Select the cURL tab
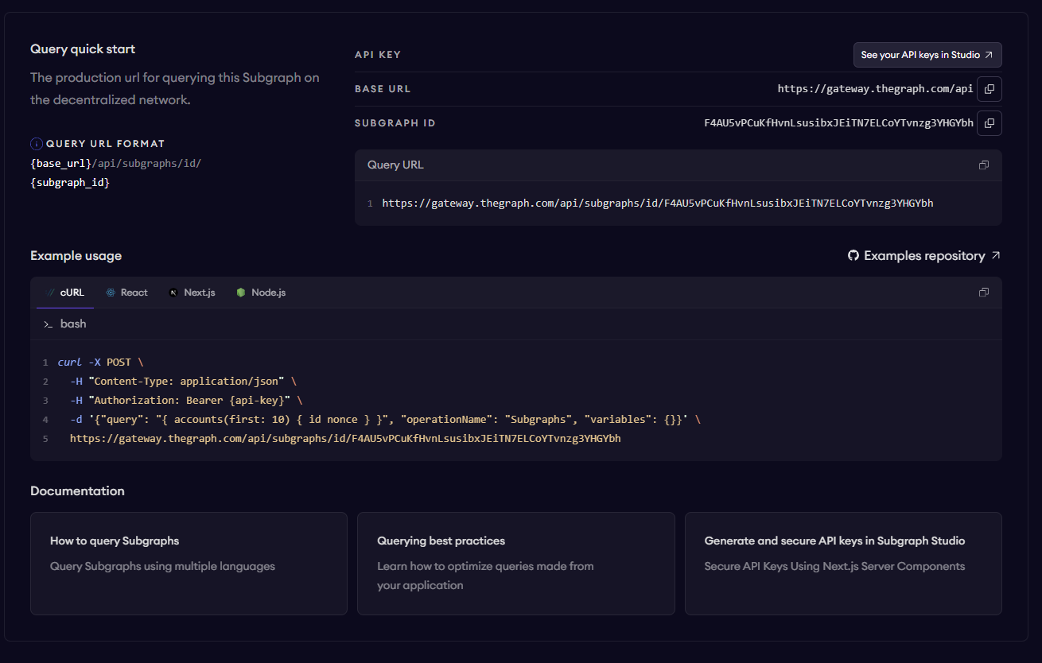 click(65, 293)
